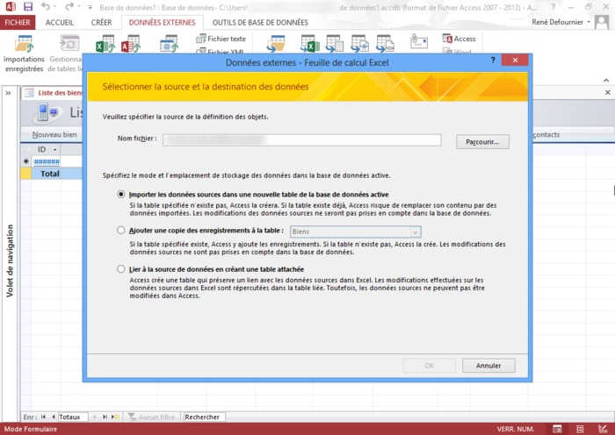Open the FICHIER tab
This screenshot has width=615, height=435.
coord(18,22)
